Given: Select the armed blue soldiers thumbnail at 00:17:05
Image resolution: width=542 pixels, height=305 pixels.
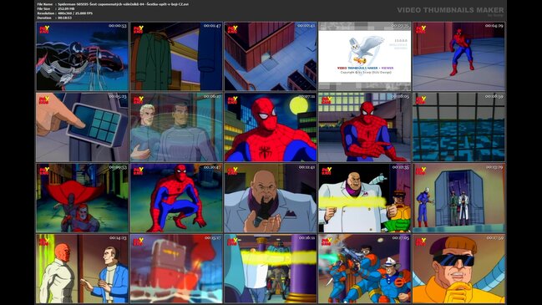Looking at the screenshot, I should point(365,268).
